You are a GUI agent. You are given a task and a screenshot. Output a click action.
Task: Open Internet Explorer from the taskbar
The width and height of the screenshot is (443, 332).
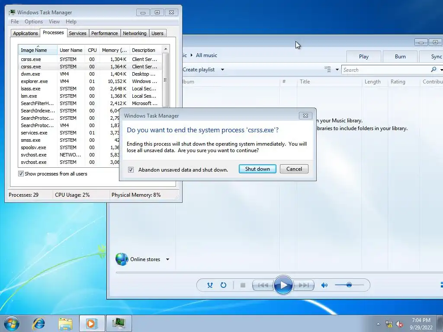39,323
